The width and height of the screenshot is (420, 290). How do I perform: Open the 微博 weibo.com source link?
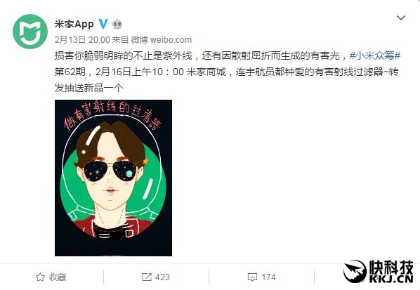click(162, 40)
